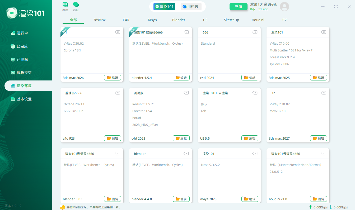Edit the 3ds max 2027 environment
This screenshot has width=355, height=210.
point(319,138)
